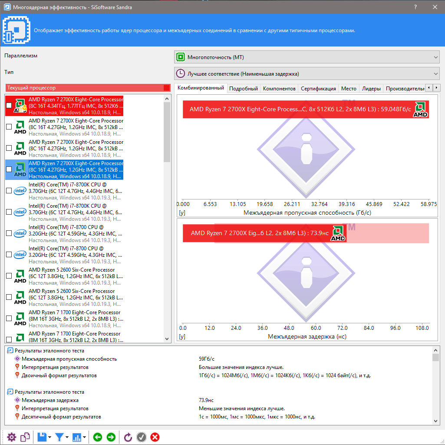The image size is (445, 445).
Task: Click the AMD logo on the 59.048Гб/с chart bar
Action: point(420,110)
